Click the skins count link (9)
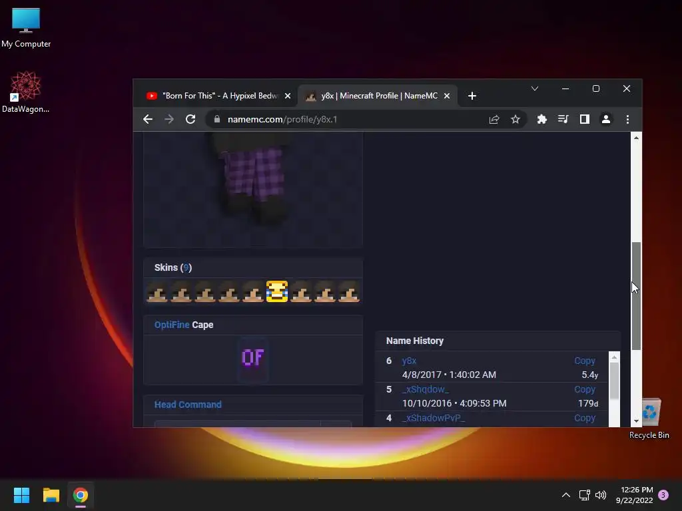Viewport: 682px width, 511px height. pyautogui.click(x=186, y=267)
